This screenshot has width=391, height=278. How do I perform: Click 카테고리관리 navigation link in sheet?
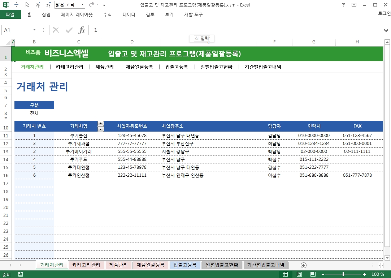pyautogui.click(x=69, y=67)
